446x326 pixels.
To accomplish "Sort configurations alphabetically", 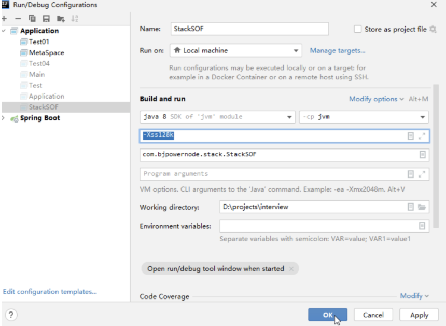I will 75,19.
